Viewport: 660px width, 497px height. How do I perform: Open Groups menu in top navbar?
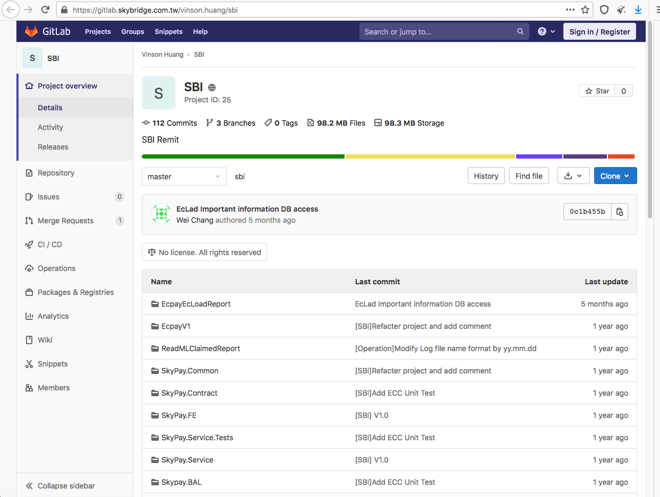133,32
